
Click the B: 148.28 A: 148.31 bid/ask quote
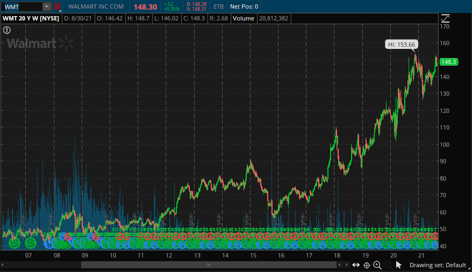[x=197, y=6]
